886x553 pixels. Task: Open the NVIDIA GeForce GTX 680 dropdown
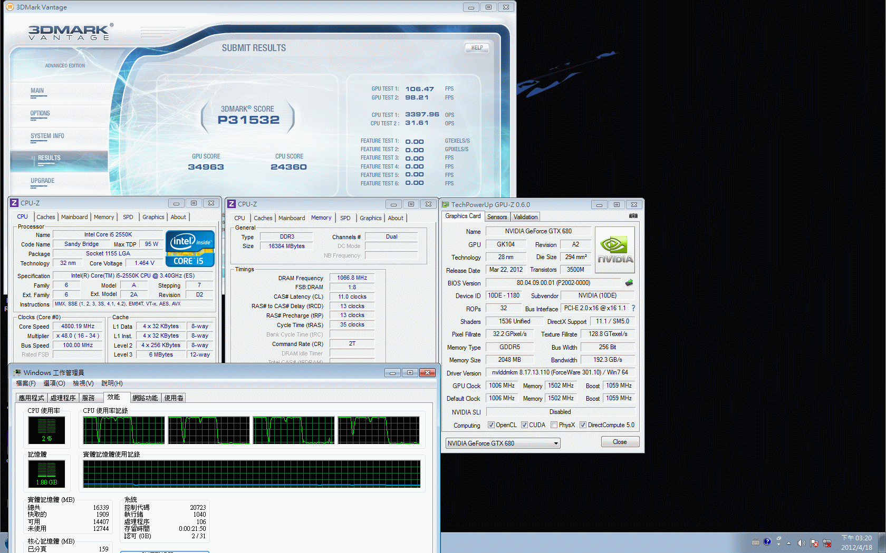point(503,443)
